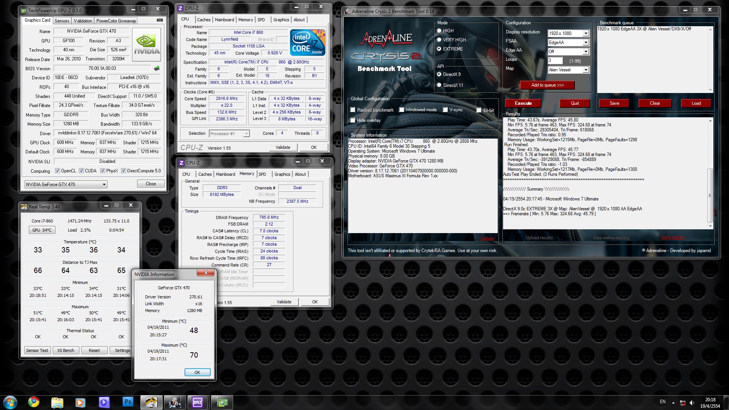Click the Loops number input field
The image size is (729, 410).
[x=555, y=61]
